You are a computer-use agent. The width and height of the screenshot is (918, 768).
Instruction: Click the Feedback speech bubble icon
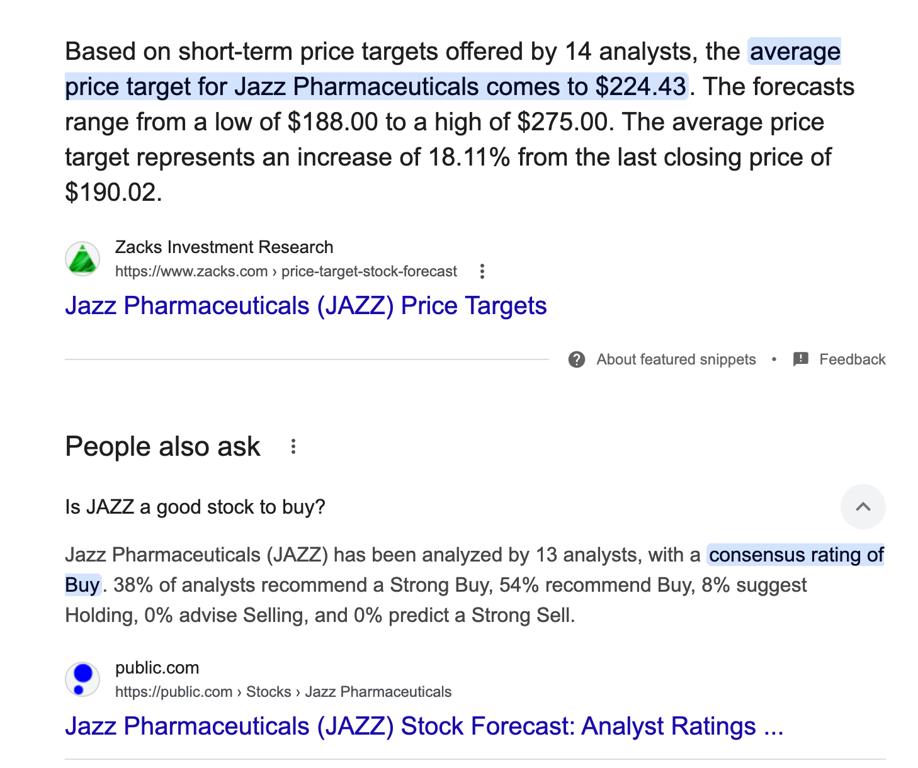[801, 359]
